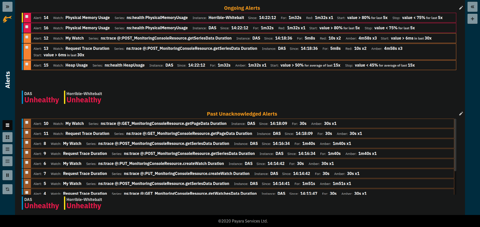Collapse the panel using the left chevrons button
480x227 pixels.
point(472,7)
